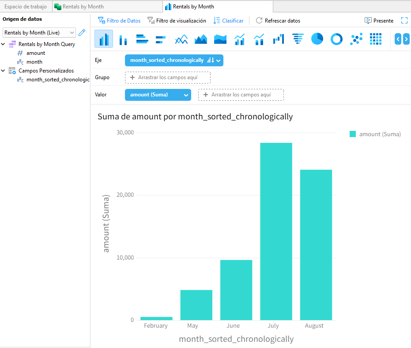Image resolution: width=411 pixels, height=348 pixels.
Task: Click Refrescar datos to reload
Action: point(278,21)
